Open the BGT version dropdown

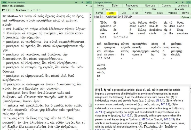coord(10,10)
